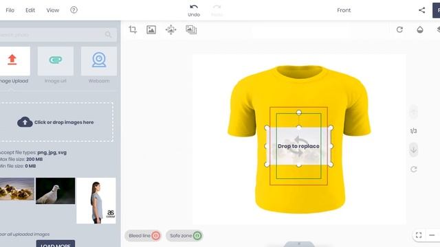Click the up arrow previous view icon

(x=414, y=113)
